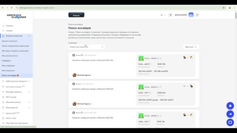
Task: Open the Анализ кошелька sidebar item
Action: click(10, 41)
